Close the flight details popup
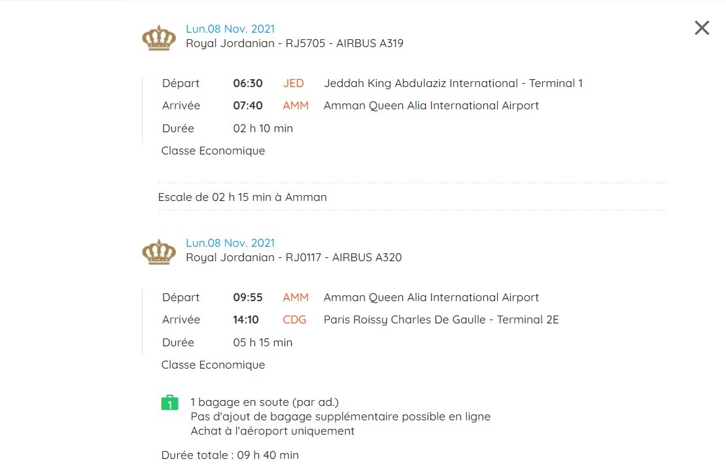726x476 pixels. [x=702, y=27]
